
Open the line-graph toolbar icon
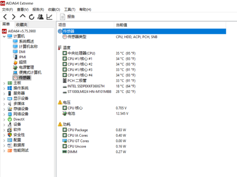(x=49, y=17)
